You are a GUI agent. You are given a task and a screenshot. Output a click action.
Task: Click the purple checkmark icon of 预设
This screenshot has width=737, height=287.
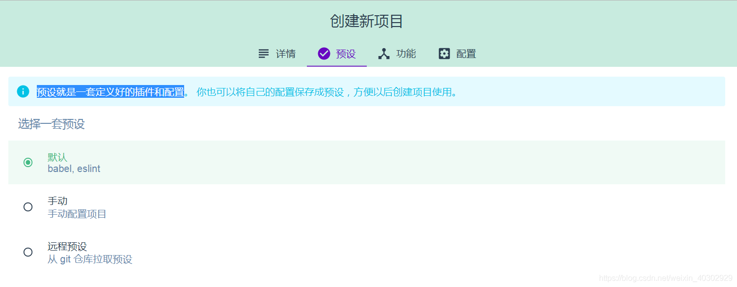(x=324, y=54)
